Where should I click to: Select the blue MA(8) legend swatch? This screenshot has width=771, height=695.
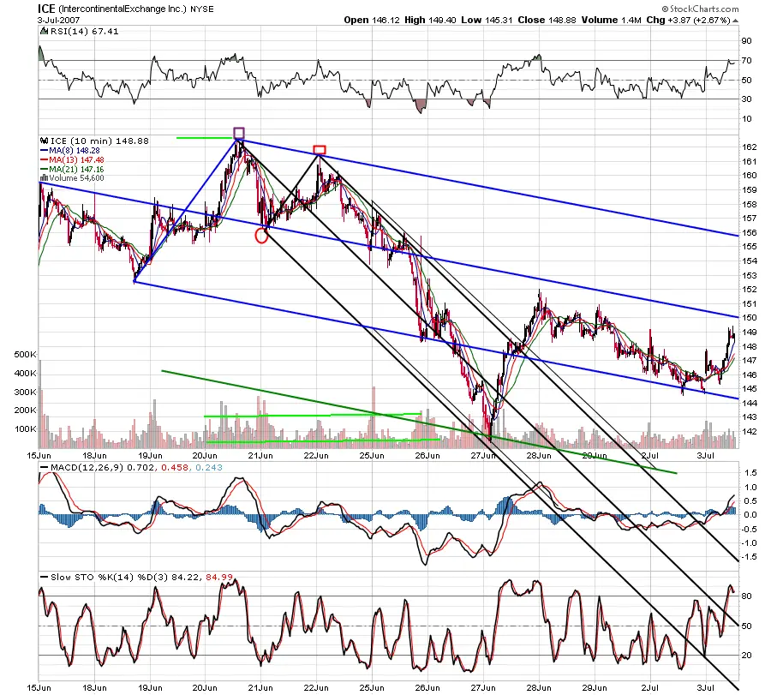point(44,150)
